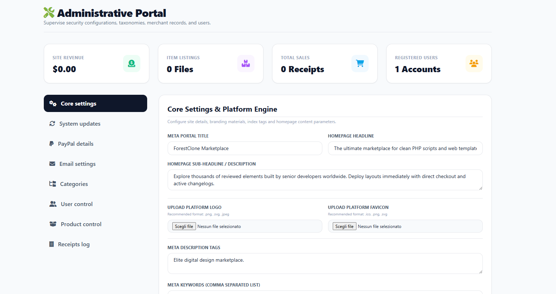Click the Site Revenue money icon

pyautogui.click(x=132, y=64)
